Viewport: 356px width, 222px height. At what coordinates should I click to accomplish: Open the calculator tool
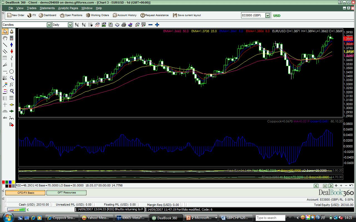pos(12,38)
